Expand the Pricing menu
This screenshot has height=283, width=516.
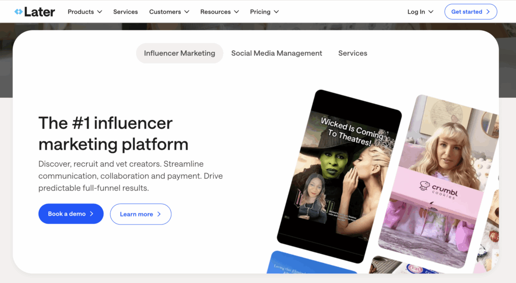pos(264,12)
